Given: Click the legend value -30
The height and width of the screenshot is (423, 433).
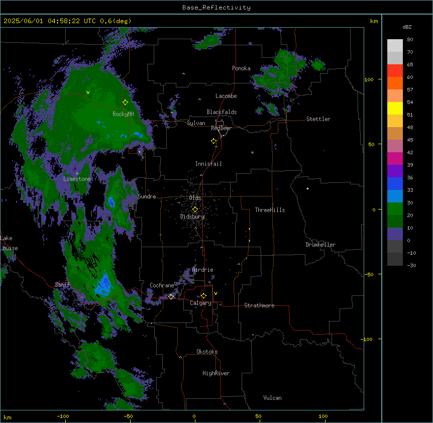Looking at the screenshot, I should 411,265.
